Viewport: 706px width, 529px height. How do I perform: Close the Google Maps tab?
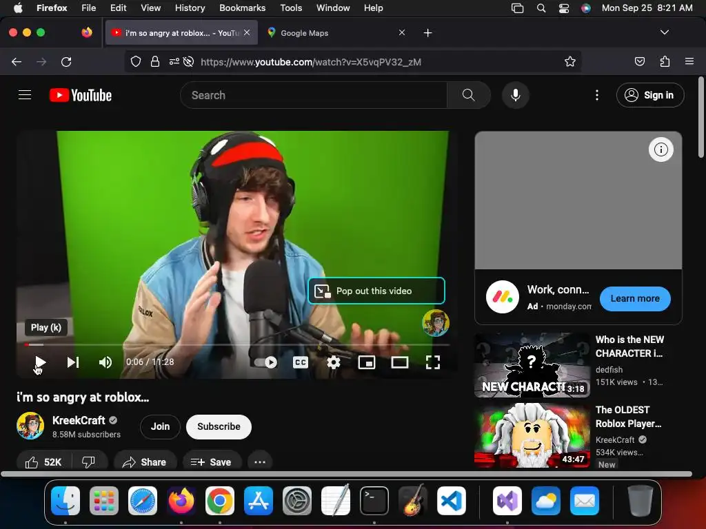click(402, 32)
